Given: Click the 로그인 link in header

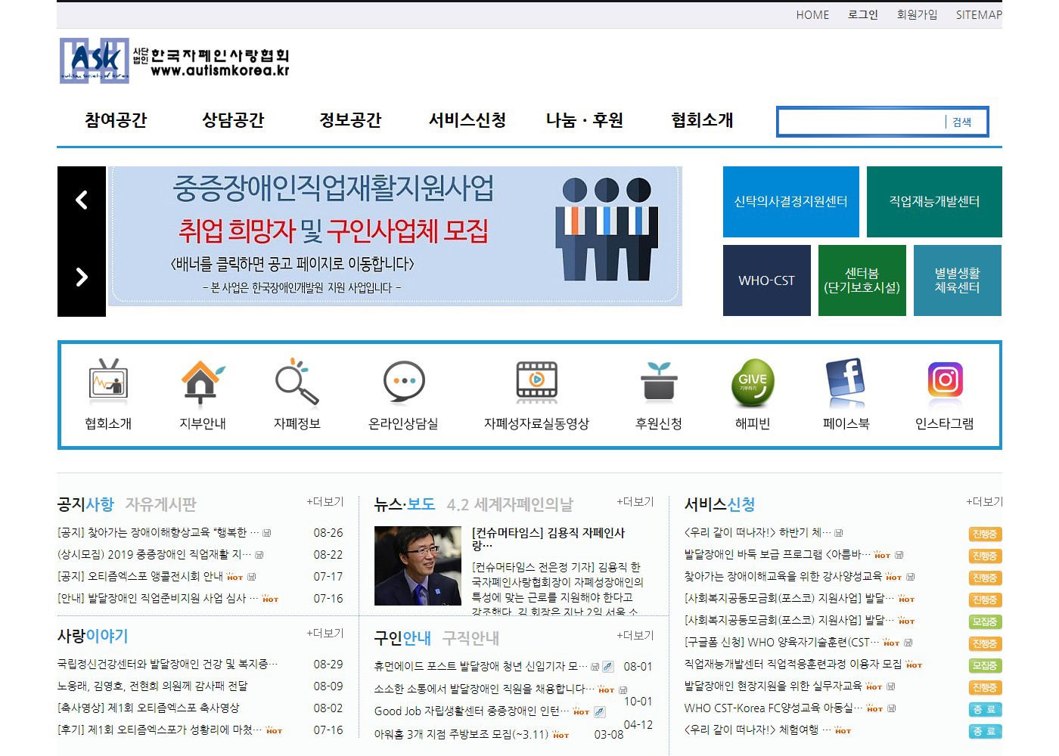Looking at the screenshot, I should click(862, 15).
